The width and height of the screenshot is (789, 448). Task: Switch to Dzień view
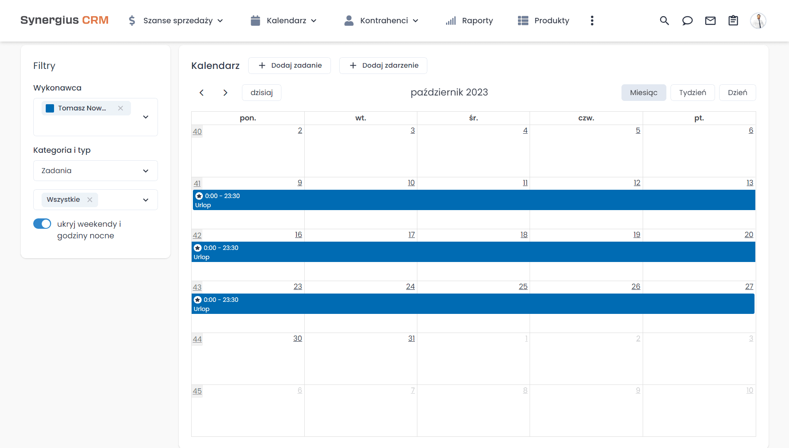[737, 92]
